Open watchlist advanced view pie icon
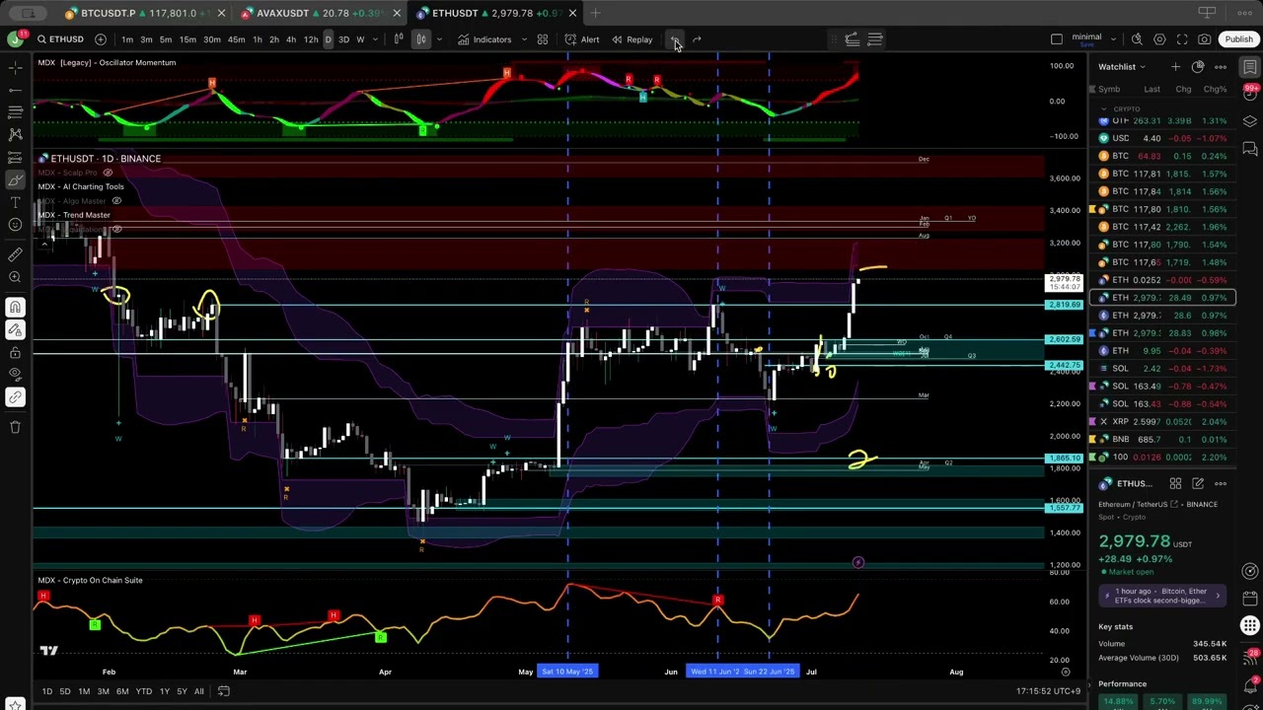Image resolution: width=1263 pixels, height=710 pixels. coord(1198,67)
